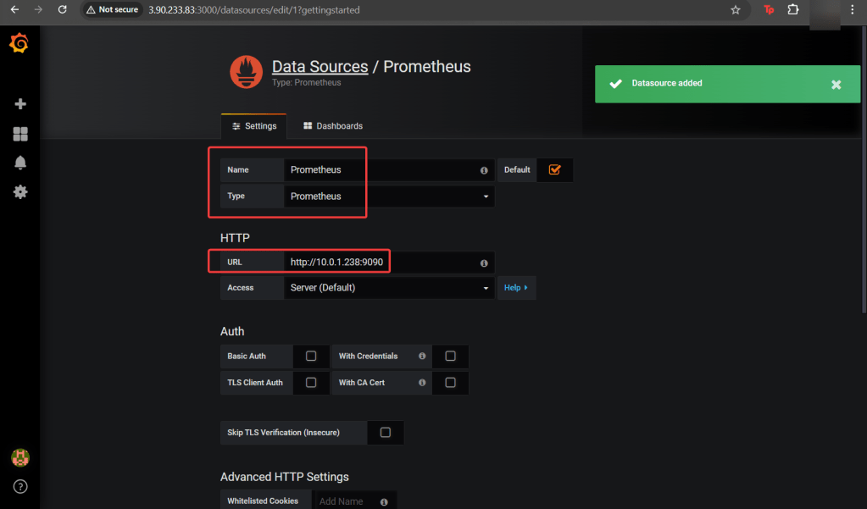Open Configuration gear icon in sidebar

click(20, 192)
